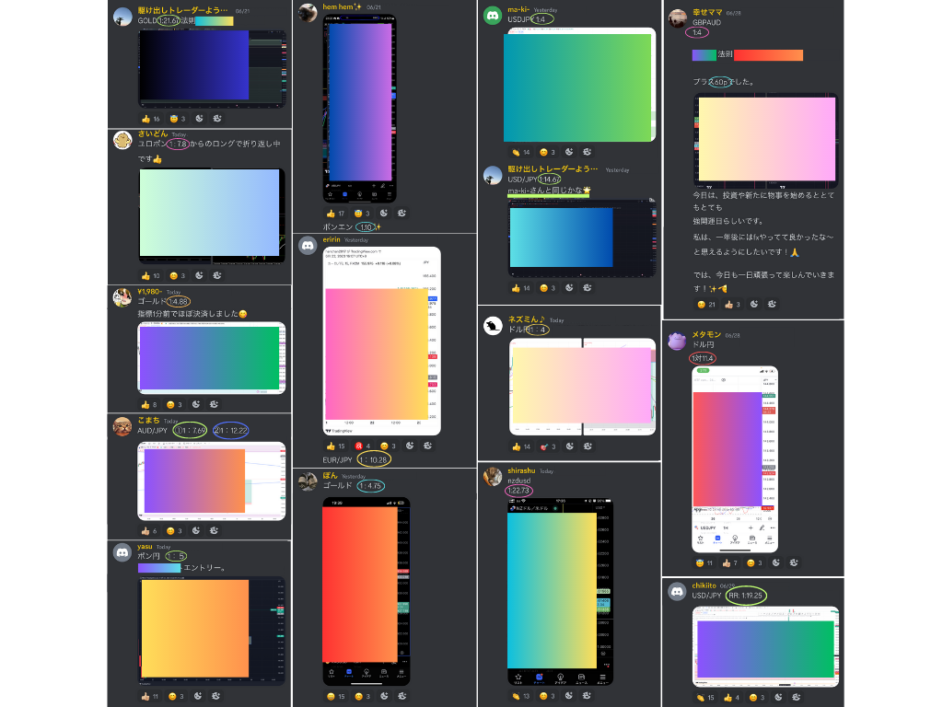943x707 pixels.
Task: Toggle the grinning reaction with 15 under ぽん's post
Action: tap(337, 696)
